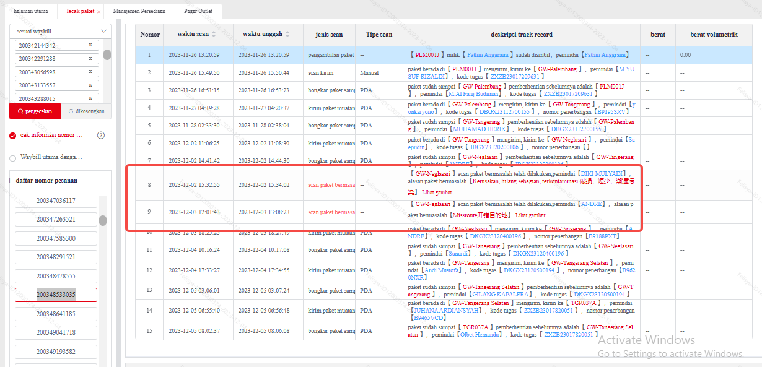762x367 pixels.
Task: Select order number 200349193582
Action: (x=56, y=352)
